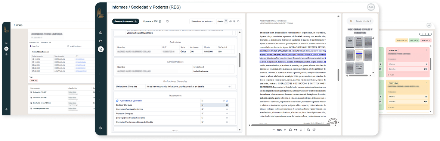Viewport: 440px width, 141px height.
Task: Open document icon in Fichas window sidebar
Action: 6,54
